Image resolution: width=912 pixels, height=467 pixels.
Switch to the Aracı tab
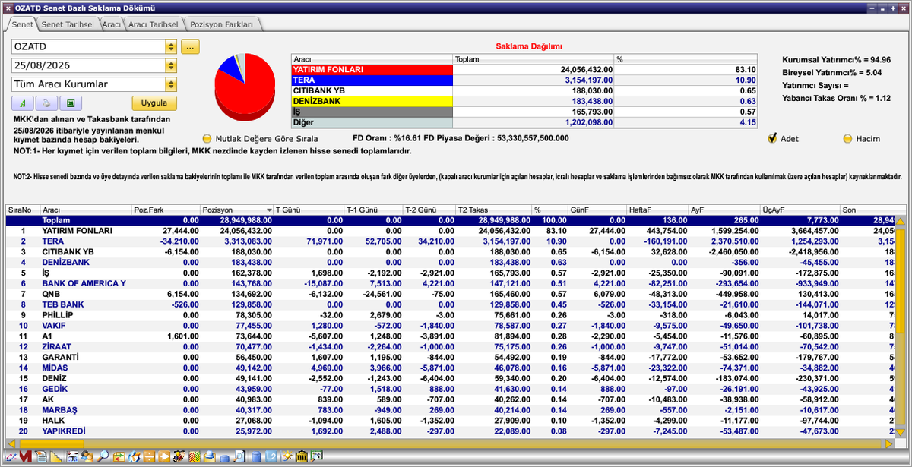[x=112, y=24]
